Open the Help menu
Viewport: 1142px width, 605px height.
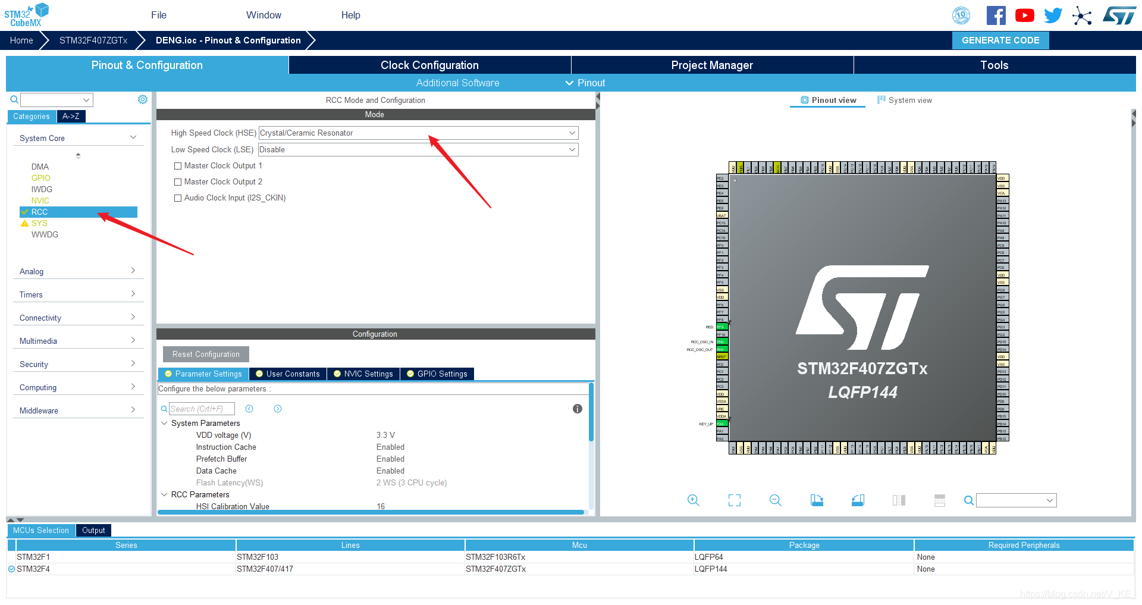(351, 15)
